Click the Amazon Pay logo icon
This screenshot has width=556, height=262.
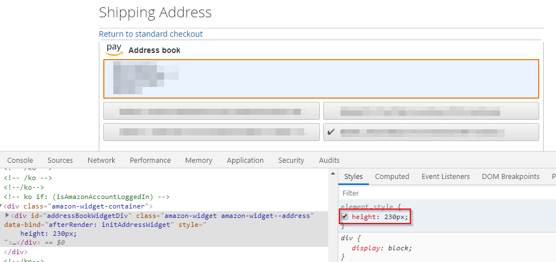click(114, 49)
